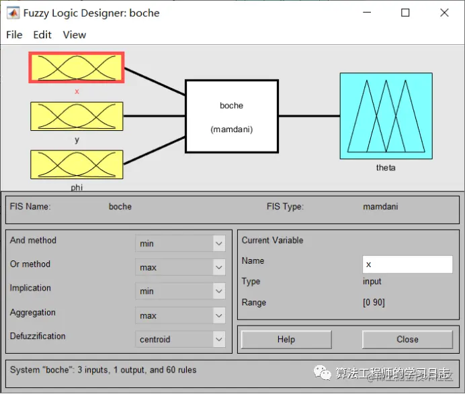This screenshot has width=465, height=394.
Task: Click the Type value input
Action: (x=372, y=281)
